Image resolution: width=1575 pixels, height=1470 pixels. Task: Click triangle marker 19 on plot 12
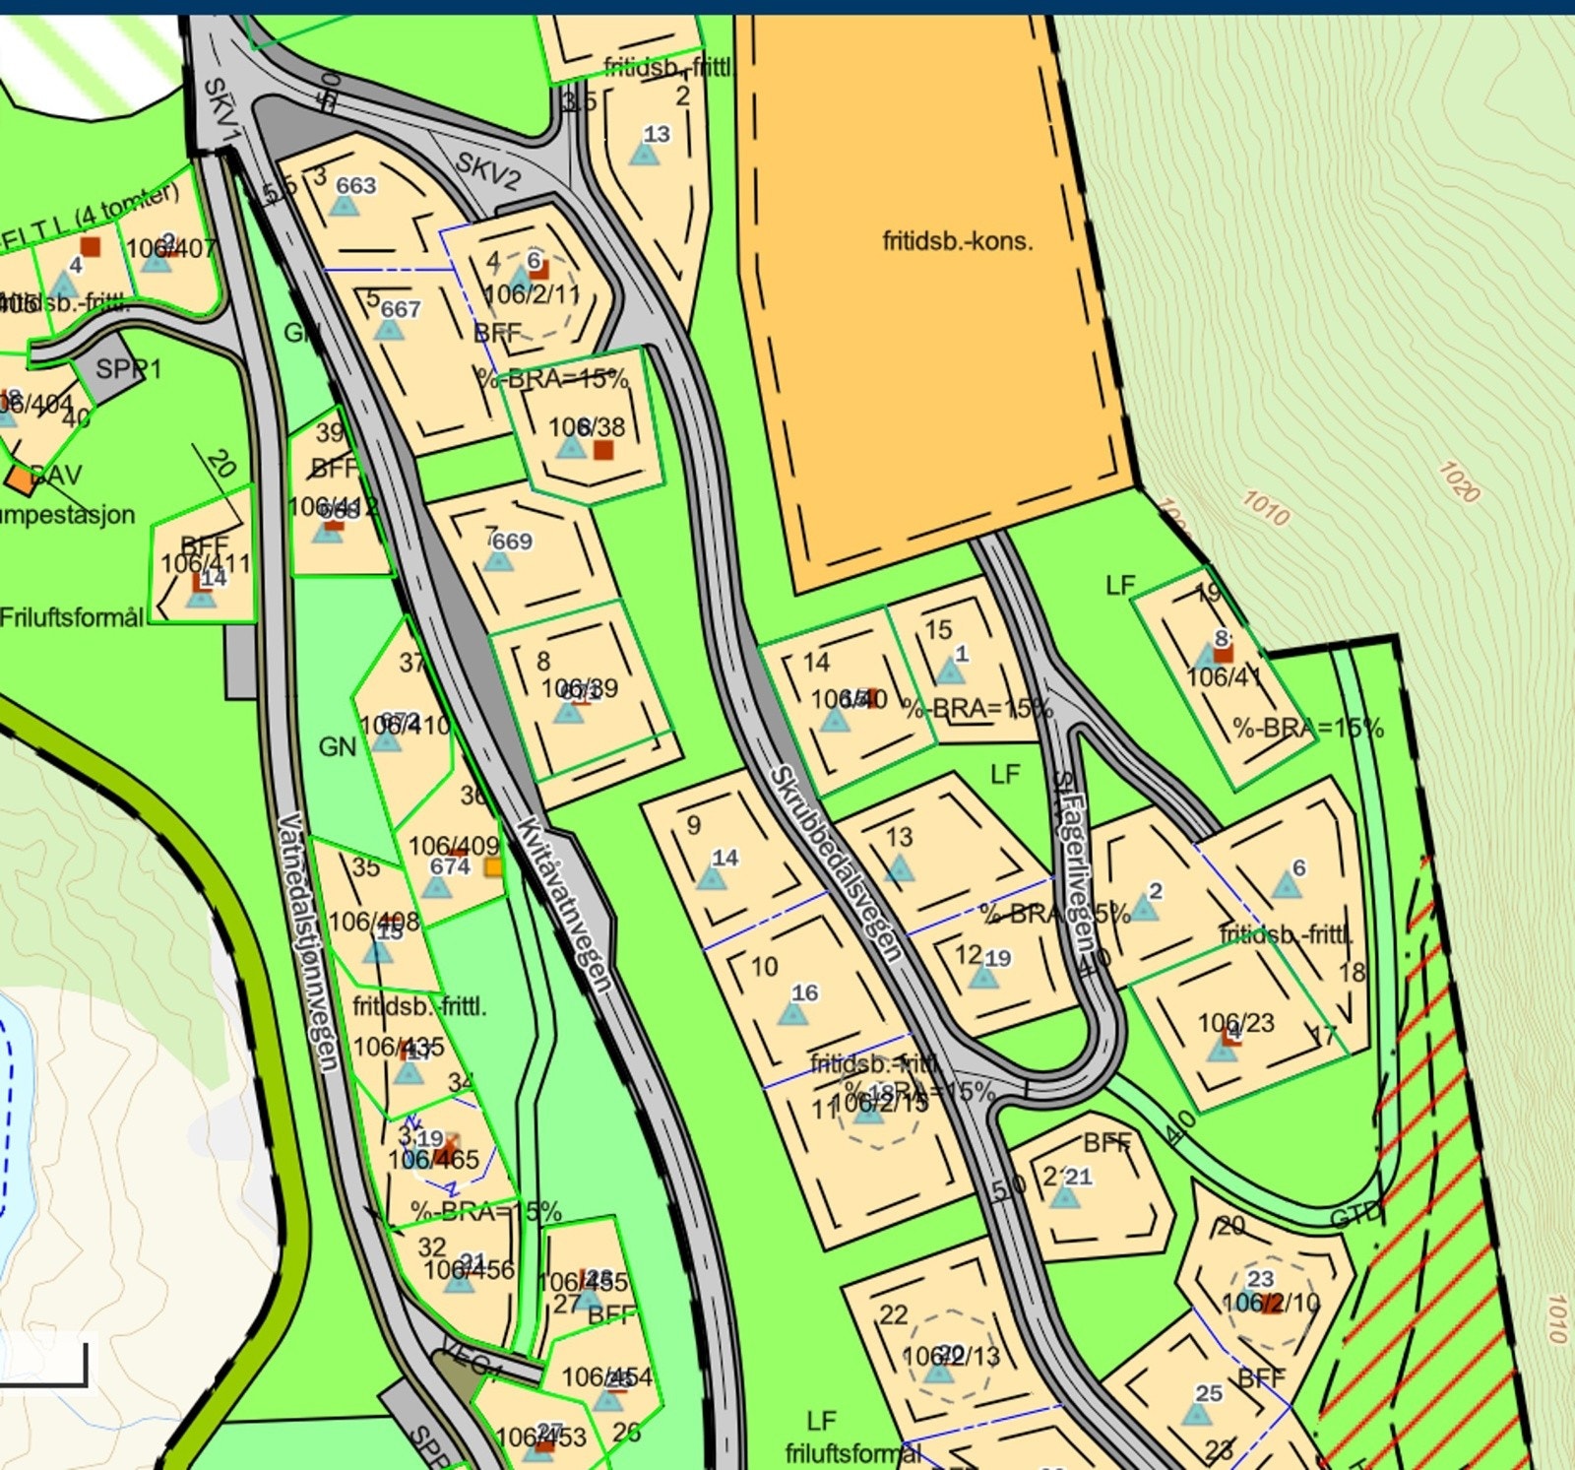pyautogui.click(x=983, y=977)
